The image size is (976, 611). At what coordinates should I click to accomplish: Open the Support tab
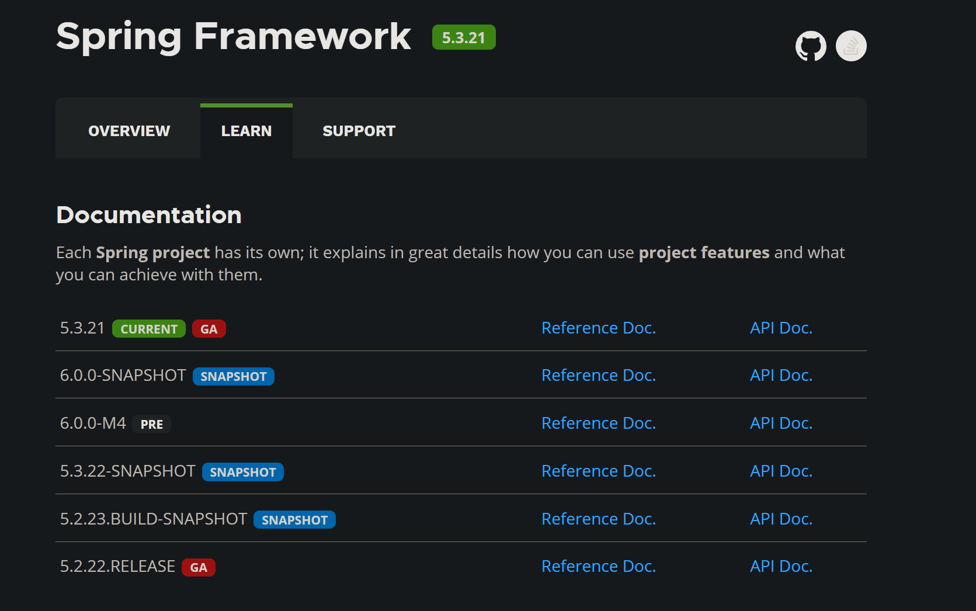pos(359,131)
